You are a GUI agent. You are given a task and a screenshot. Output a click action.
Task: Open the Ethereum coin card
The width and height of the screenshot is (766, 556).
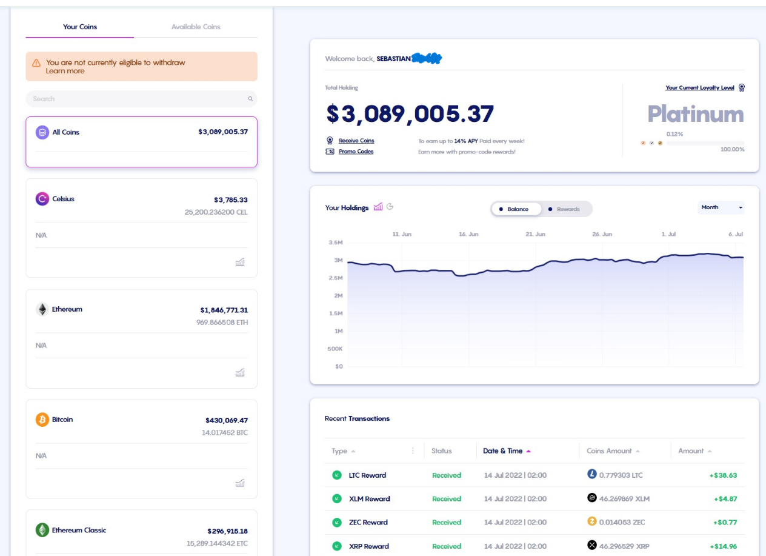141,338
